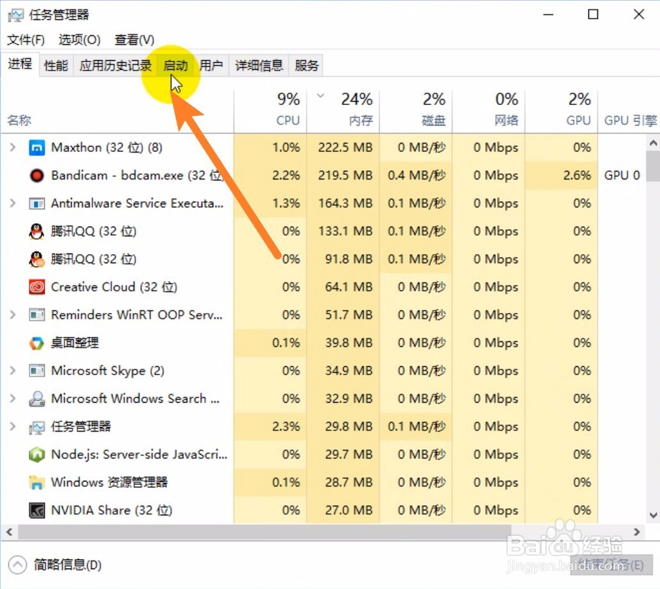Click the 164.3 MB memory value
This screenshot has width=660, height=589.
click(345, 203)
